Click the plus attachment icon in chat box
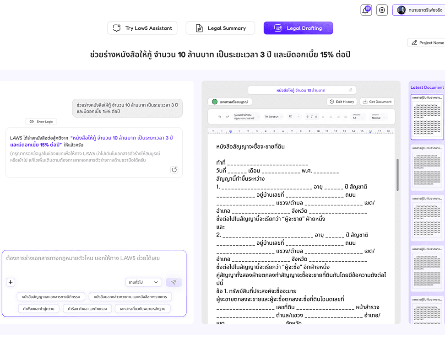This screenshot has height=344, width=445. (11, 282)
